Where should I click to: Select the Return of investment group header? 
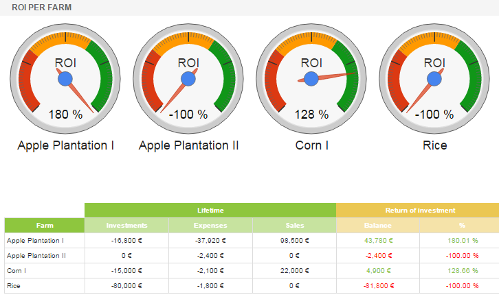[419, 211]
